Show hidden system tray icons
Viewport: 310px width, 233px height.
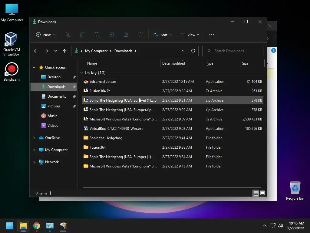point(265,226)
